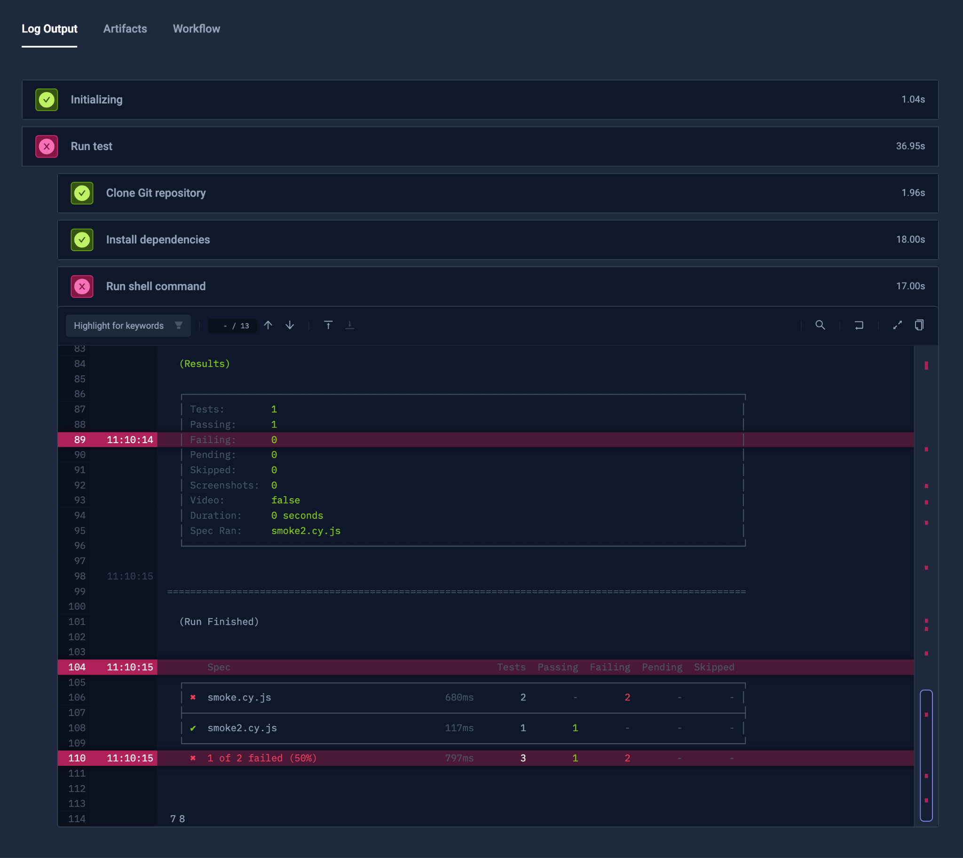Image resolution: width=963 pixels, height=858 pixels.
Task: Click previous keyword match up arrow
Action: click(x=268, y=326)
